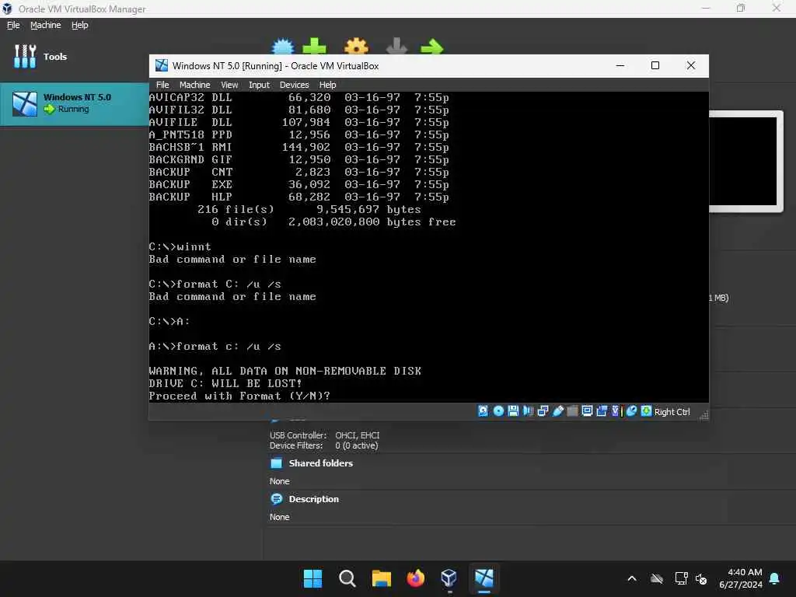Image resolution: width=796 pixels, height=597 pixels.
Task: Open File Explorer from taskbar
Action: [381, 578]
